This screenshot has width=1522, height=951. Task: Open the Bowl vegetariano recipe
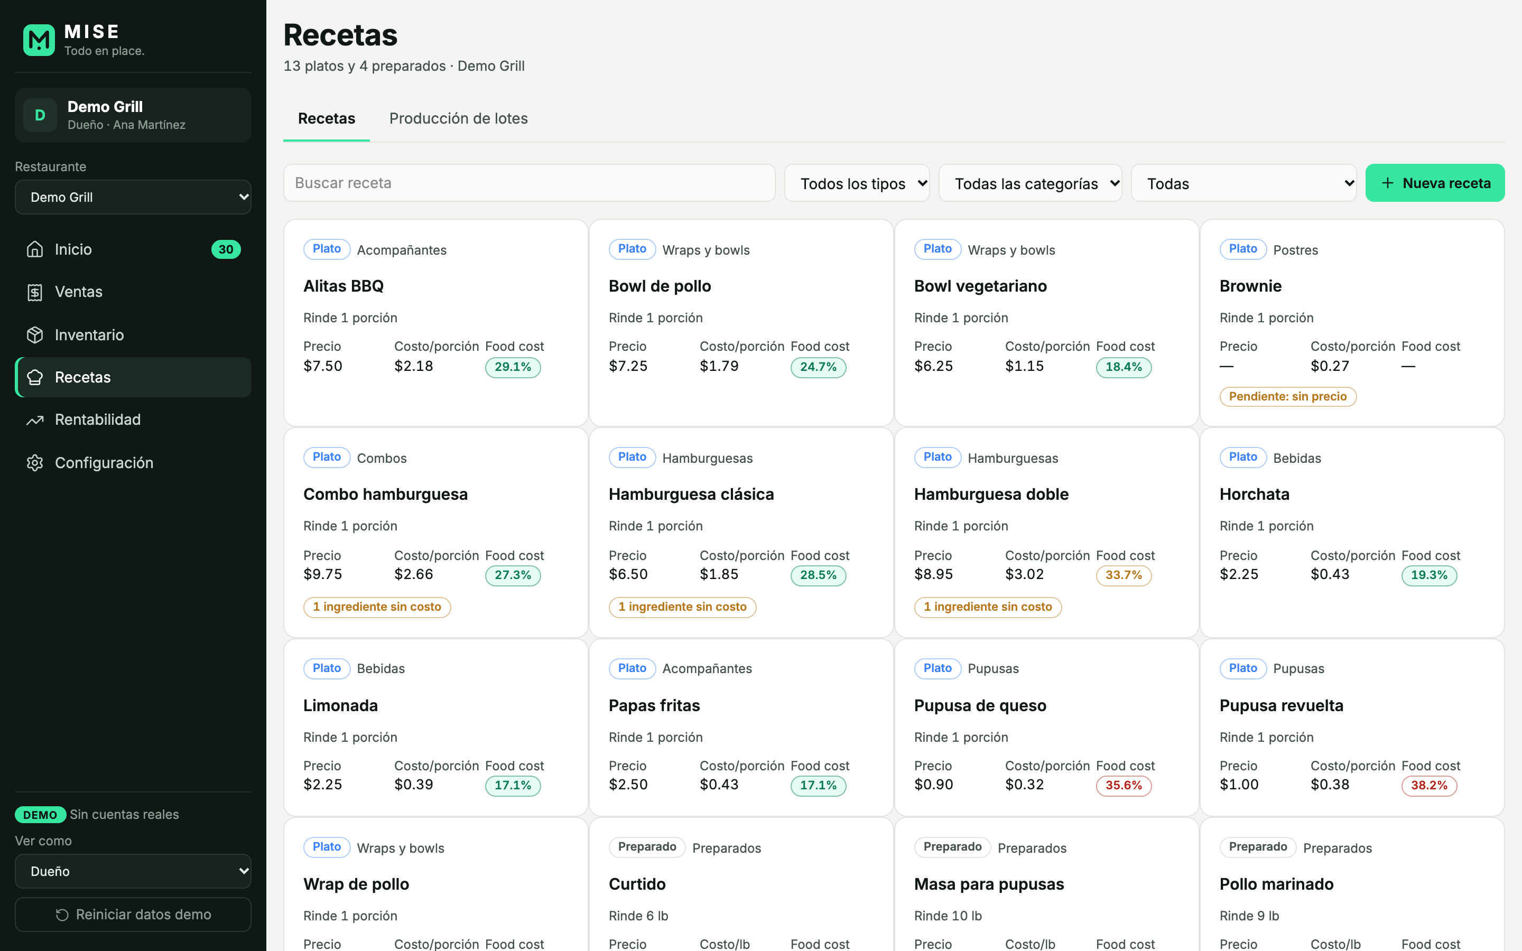coord(1046,323)
